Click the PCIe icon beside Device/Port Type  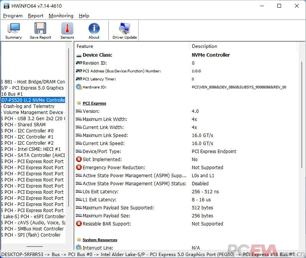pyautogui.click(x=79, y=151)
